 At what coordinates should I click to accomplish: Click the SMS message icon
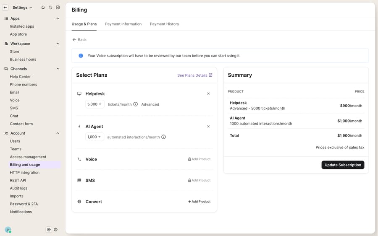click(x=79, y=180)
